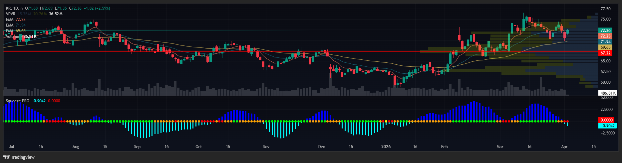
Task: Click the red 67.22 price line label
Action: click(x=605, y=53)
